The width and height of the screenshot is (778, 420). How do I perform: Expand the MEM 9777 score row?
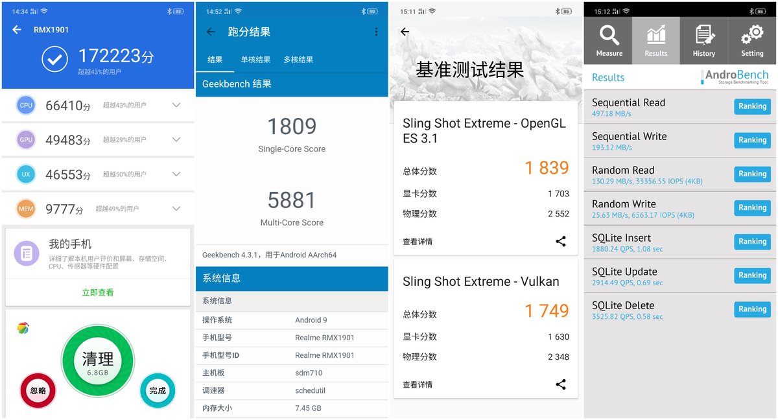pyautogui.click(x=176, y=209)
